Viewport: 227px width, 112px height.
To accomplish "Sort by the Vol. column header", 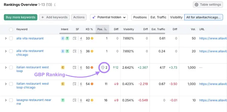I will (x=193, y=29).
